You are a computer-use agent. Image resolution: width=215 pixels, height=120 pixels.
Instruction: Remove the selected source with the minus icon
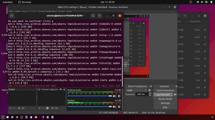[43, 108]
